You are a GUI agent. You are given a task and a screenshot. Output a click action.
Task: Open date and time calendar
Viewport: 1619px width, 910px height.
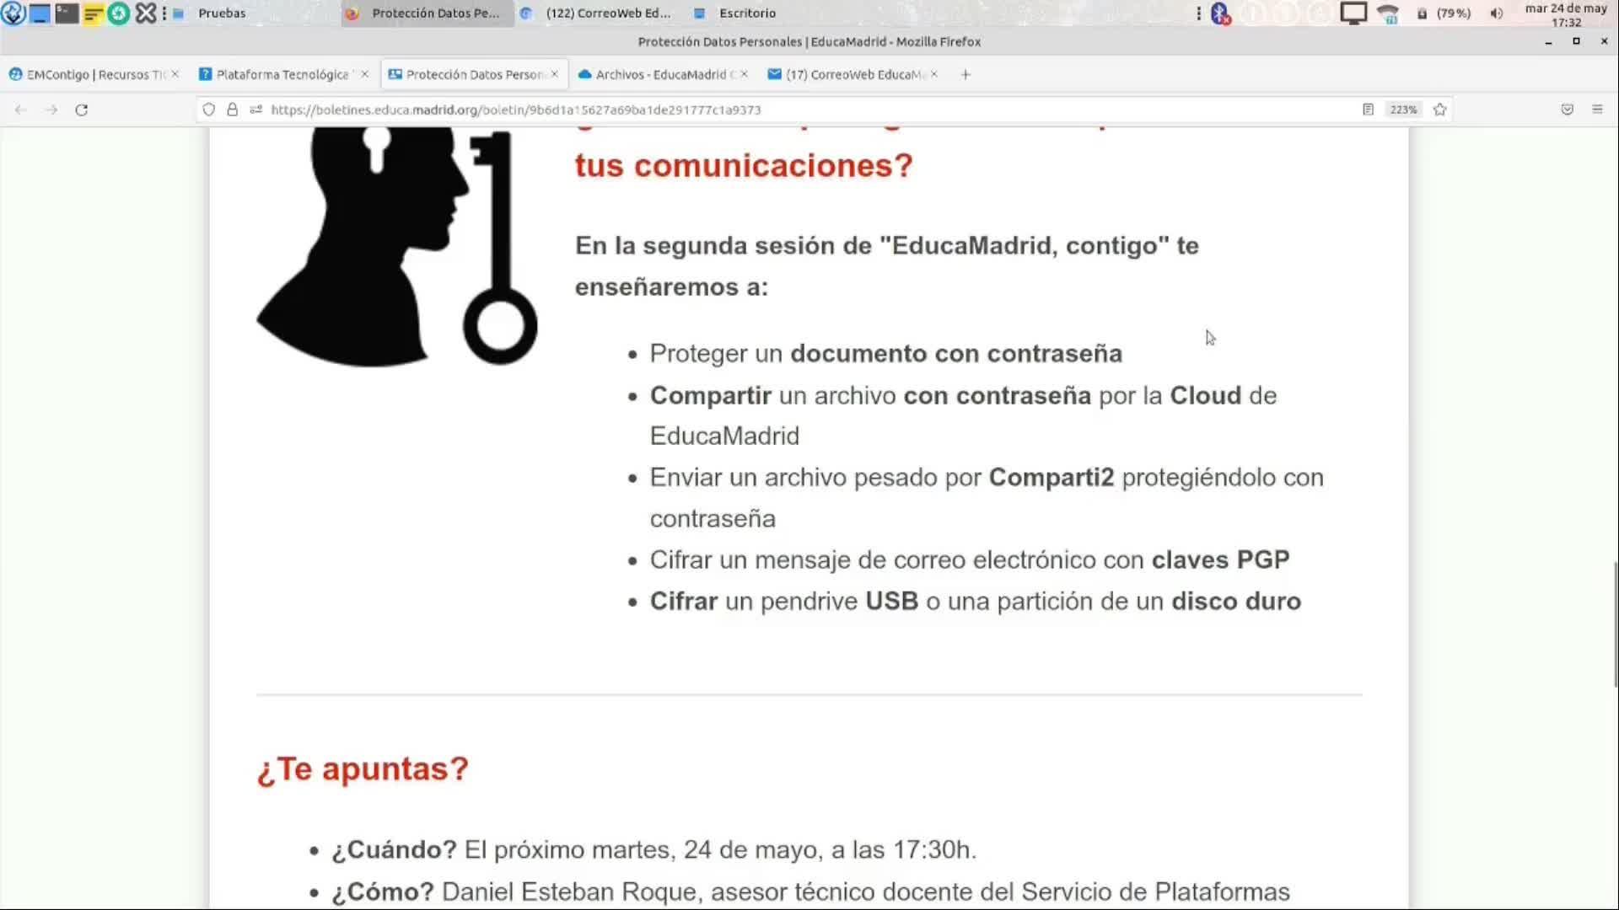pos(1566,14)
